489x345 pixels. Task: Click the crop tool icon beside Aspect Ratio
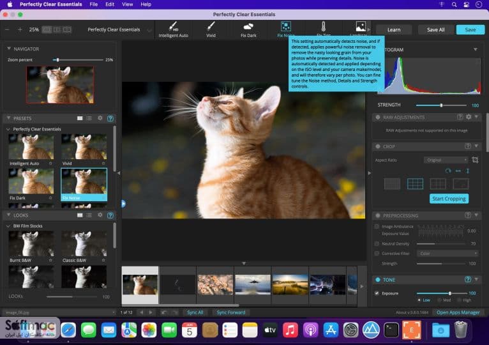coord(475,160)
